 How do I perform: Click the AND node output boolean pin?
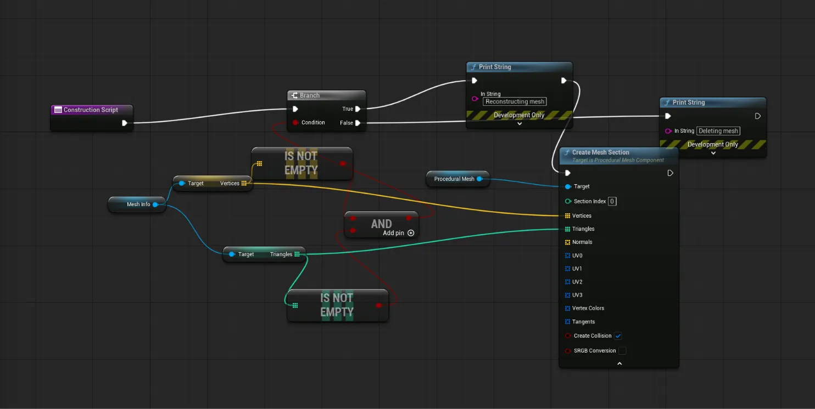(x=409, y=218)
